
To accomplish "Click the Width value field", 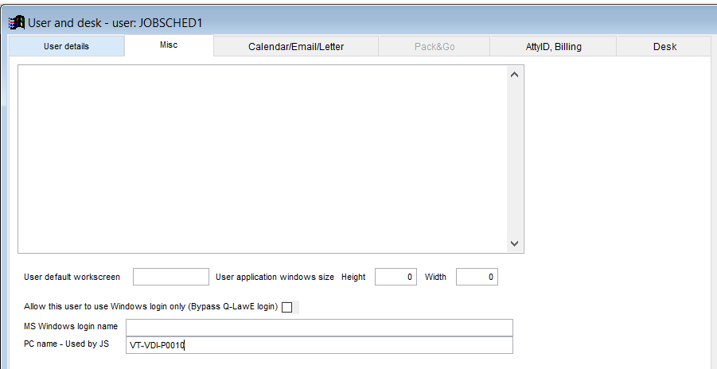I will [x=477, y=277].
